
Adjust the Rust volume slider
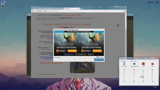143,74
